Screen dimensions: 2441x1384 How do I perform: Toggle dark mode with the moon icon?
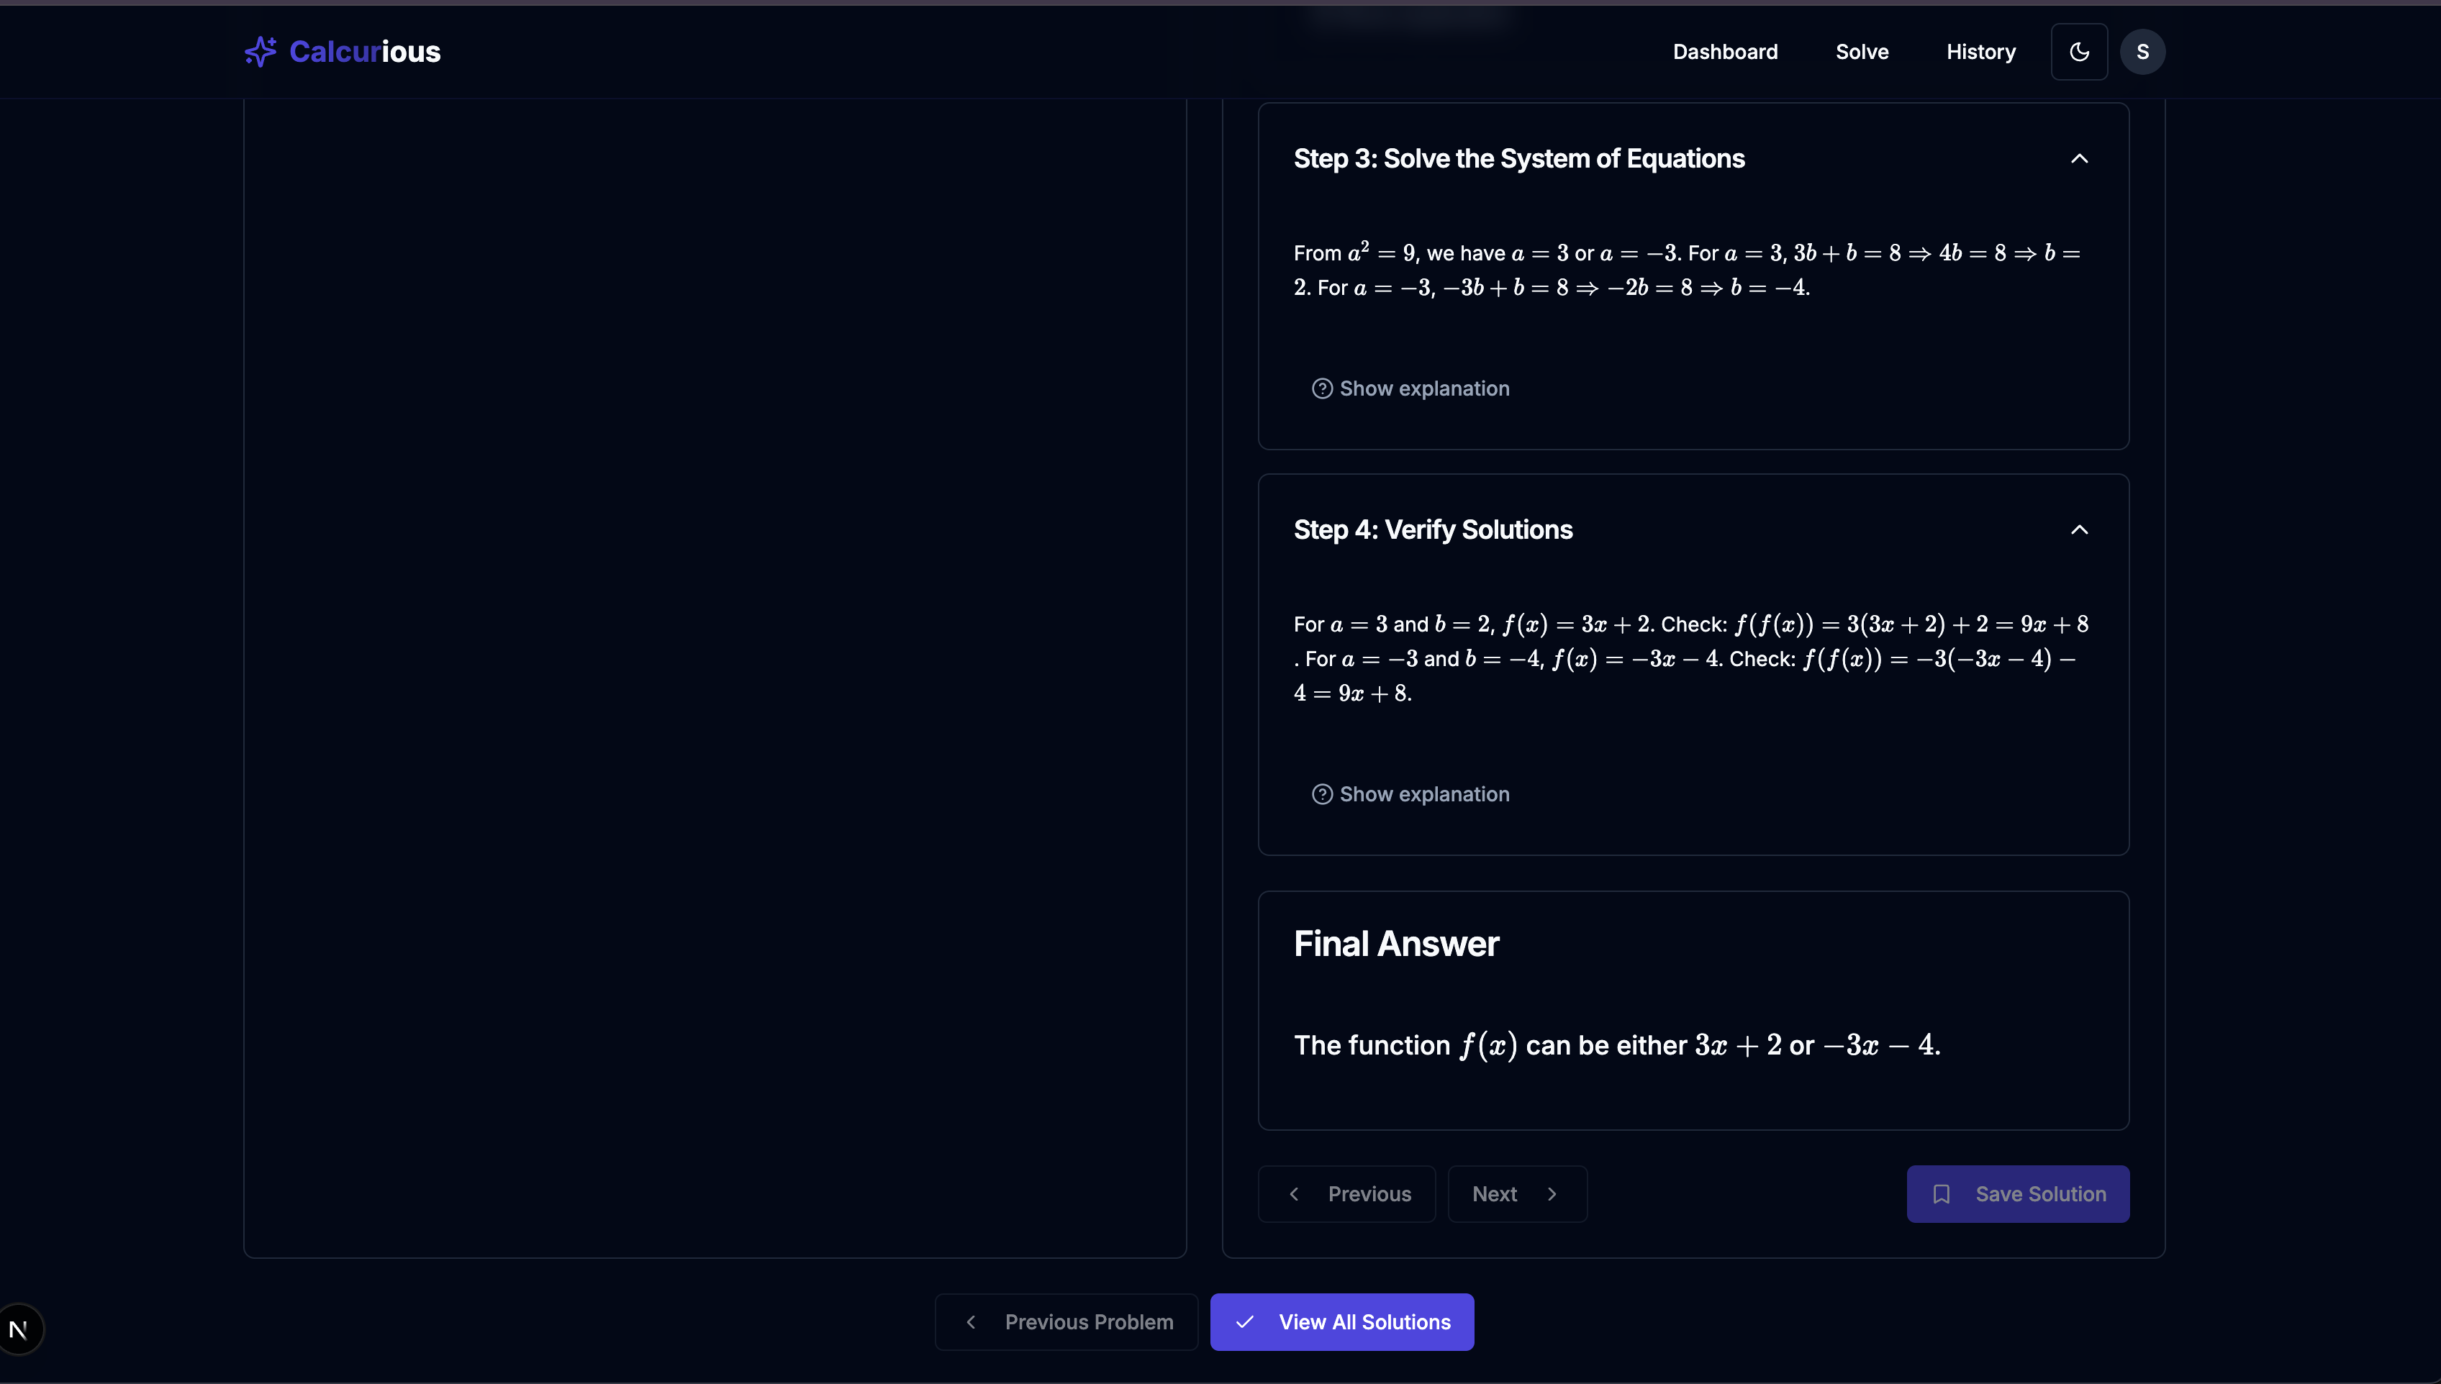[2079, 51]
